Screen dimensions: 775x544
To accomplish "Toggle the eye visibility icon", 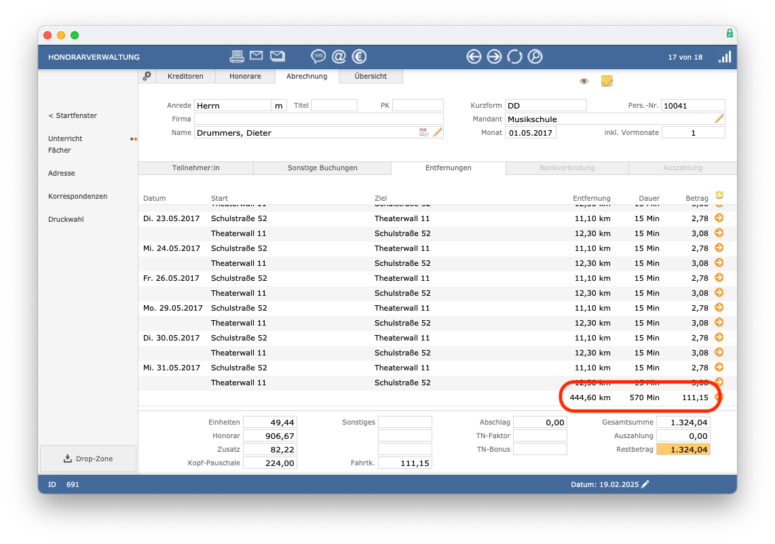I will [x=584, y=81].
